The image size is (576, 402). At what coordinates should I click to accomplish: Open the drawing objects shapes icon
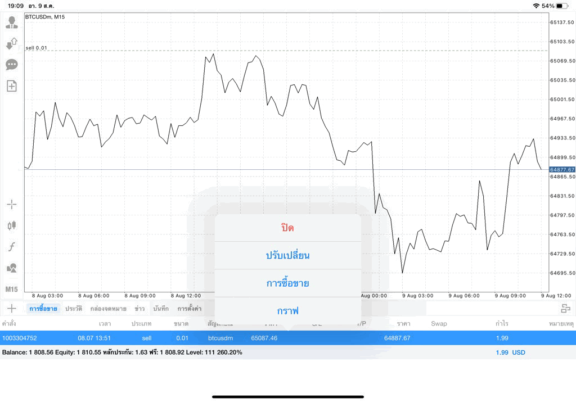[x=12, y=268]
